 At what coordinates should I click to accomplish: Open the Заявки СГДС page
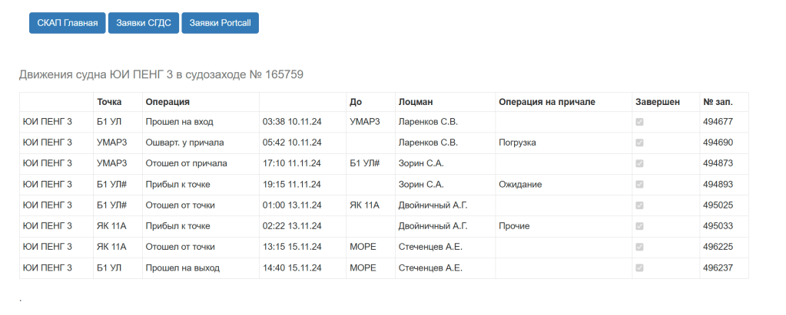click(x=143, y=23)
